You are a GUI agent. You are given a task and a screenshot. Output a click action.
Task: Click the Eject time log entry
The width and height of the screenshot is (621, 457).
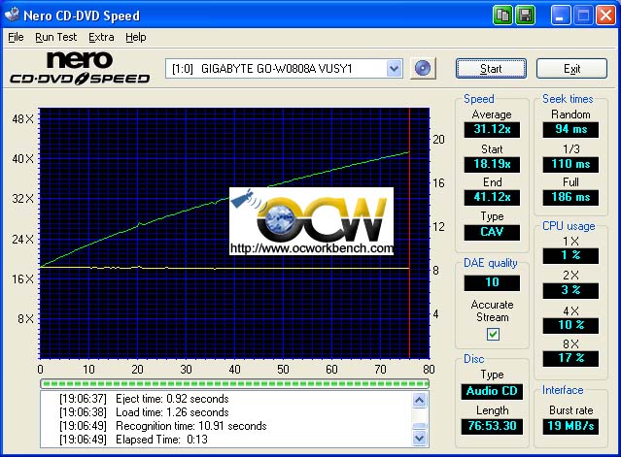[144, 399]
